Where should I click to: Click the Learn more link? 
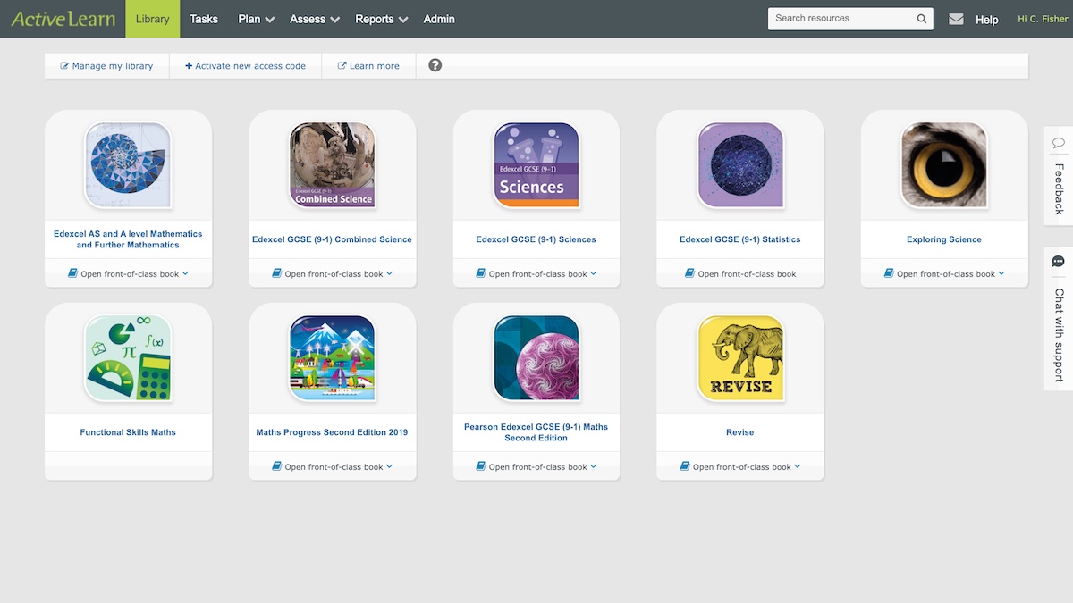tap(368, 66)
